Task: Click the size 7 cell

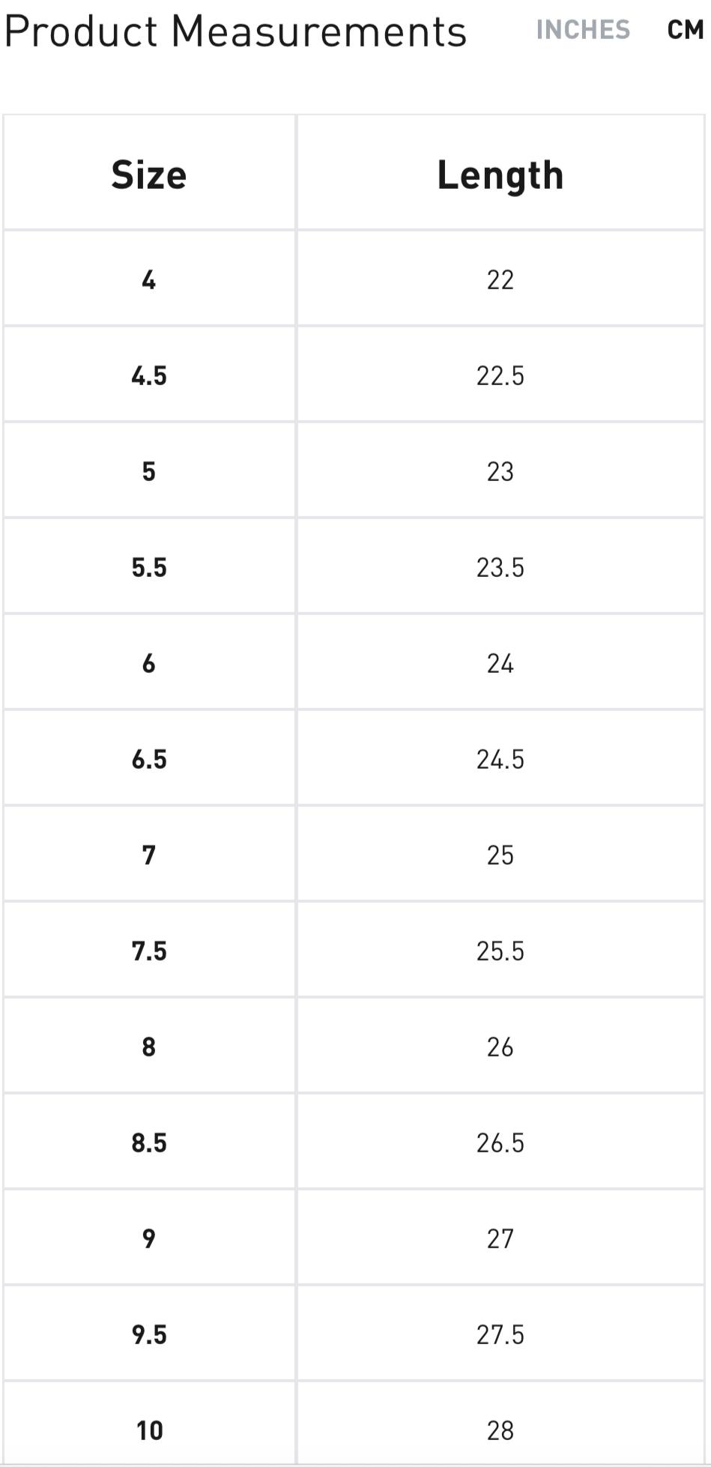Action: pos(149,855)
